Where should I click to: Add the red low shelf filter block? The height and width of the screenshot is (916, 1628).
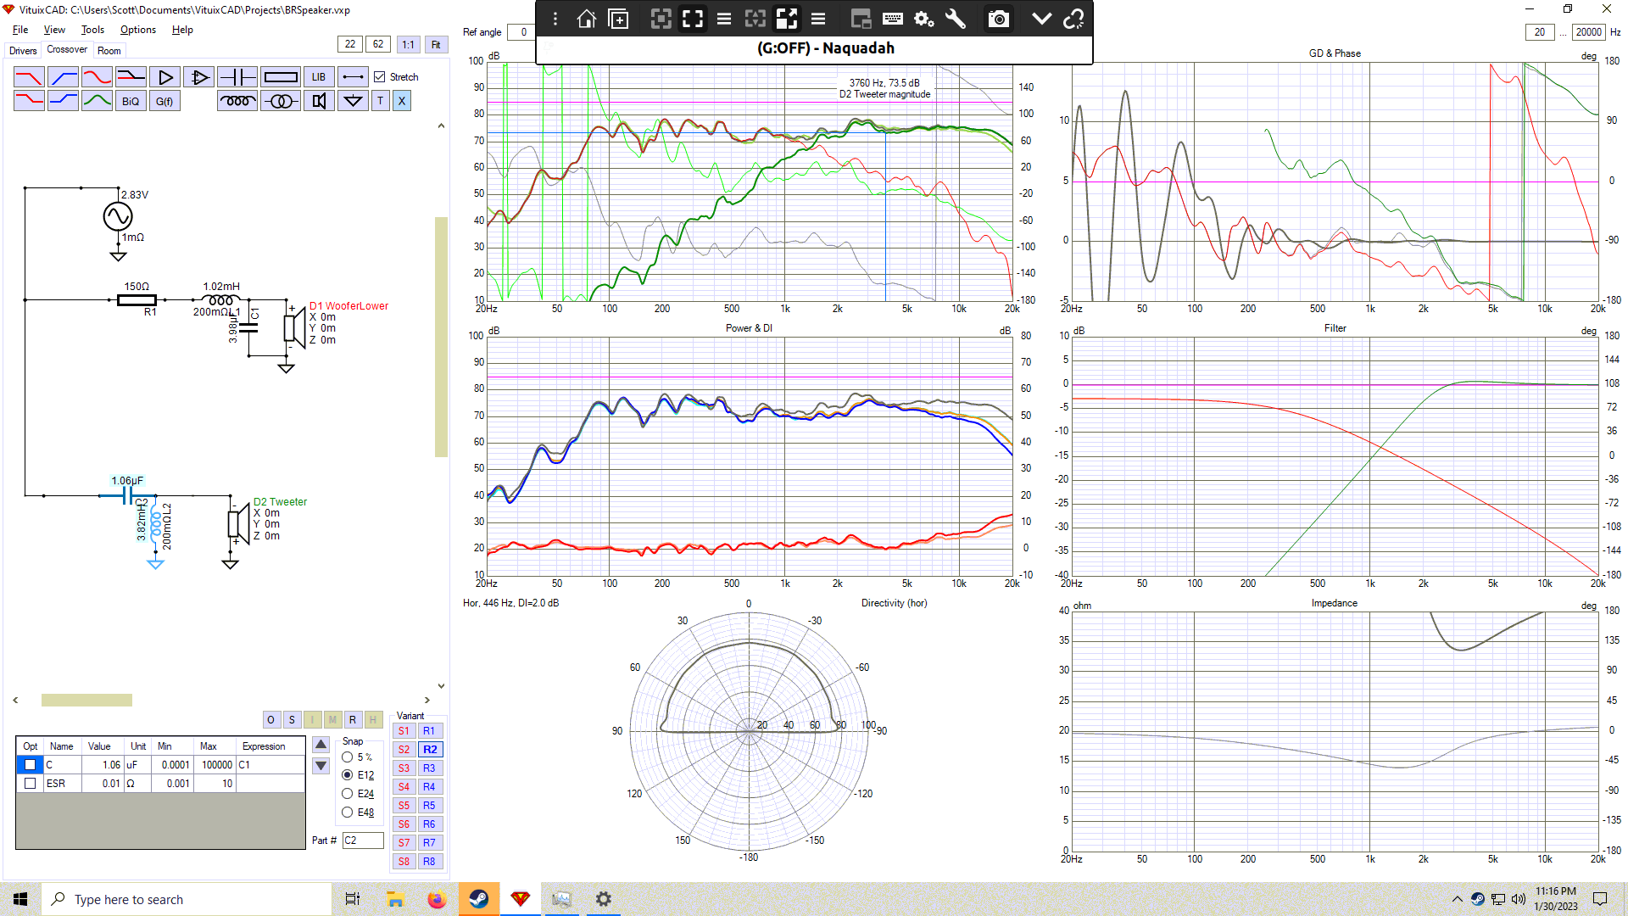pos(29,101)
